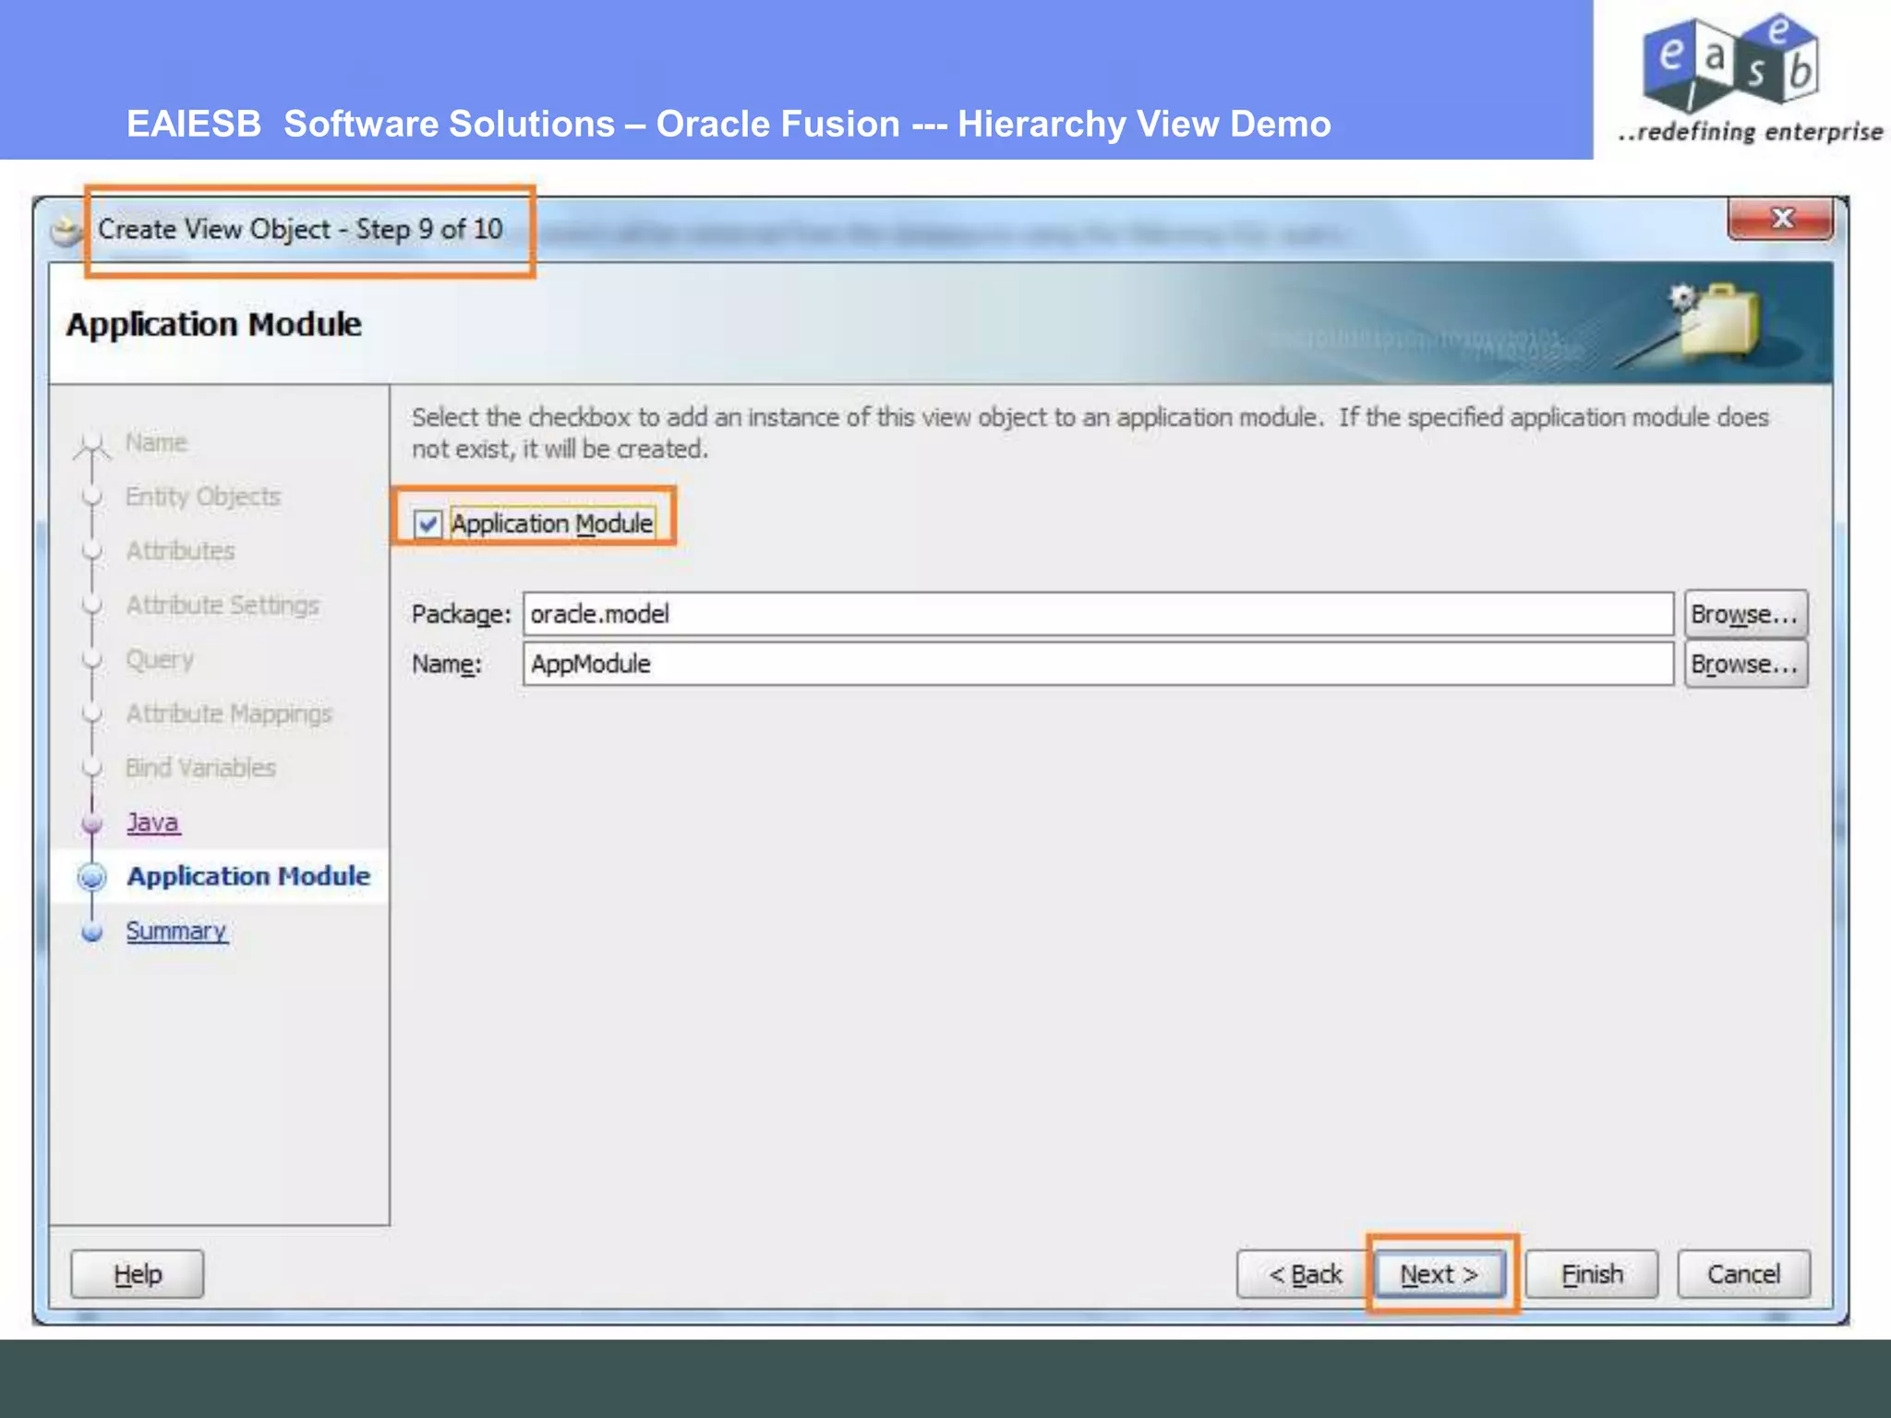Click the Help button
The width and height of the screenshot is (1891, 1418).
coord(138,1274)
